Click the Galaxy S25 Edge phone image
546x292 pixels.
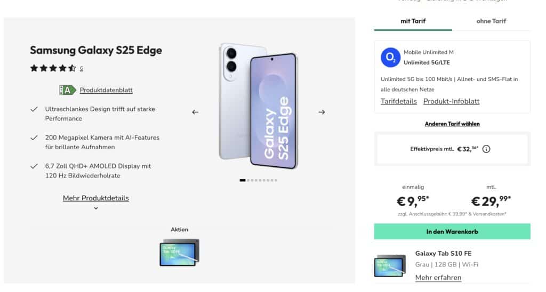click(x=259, y=106)
